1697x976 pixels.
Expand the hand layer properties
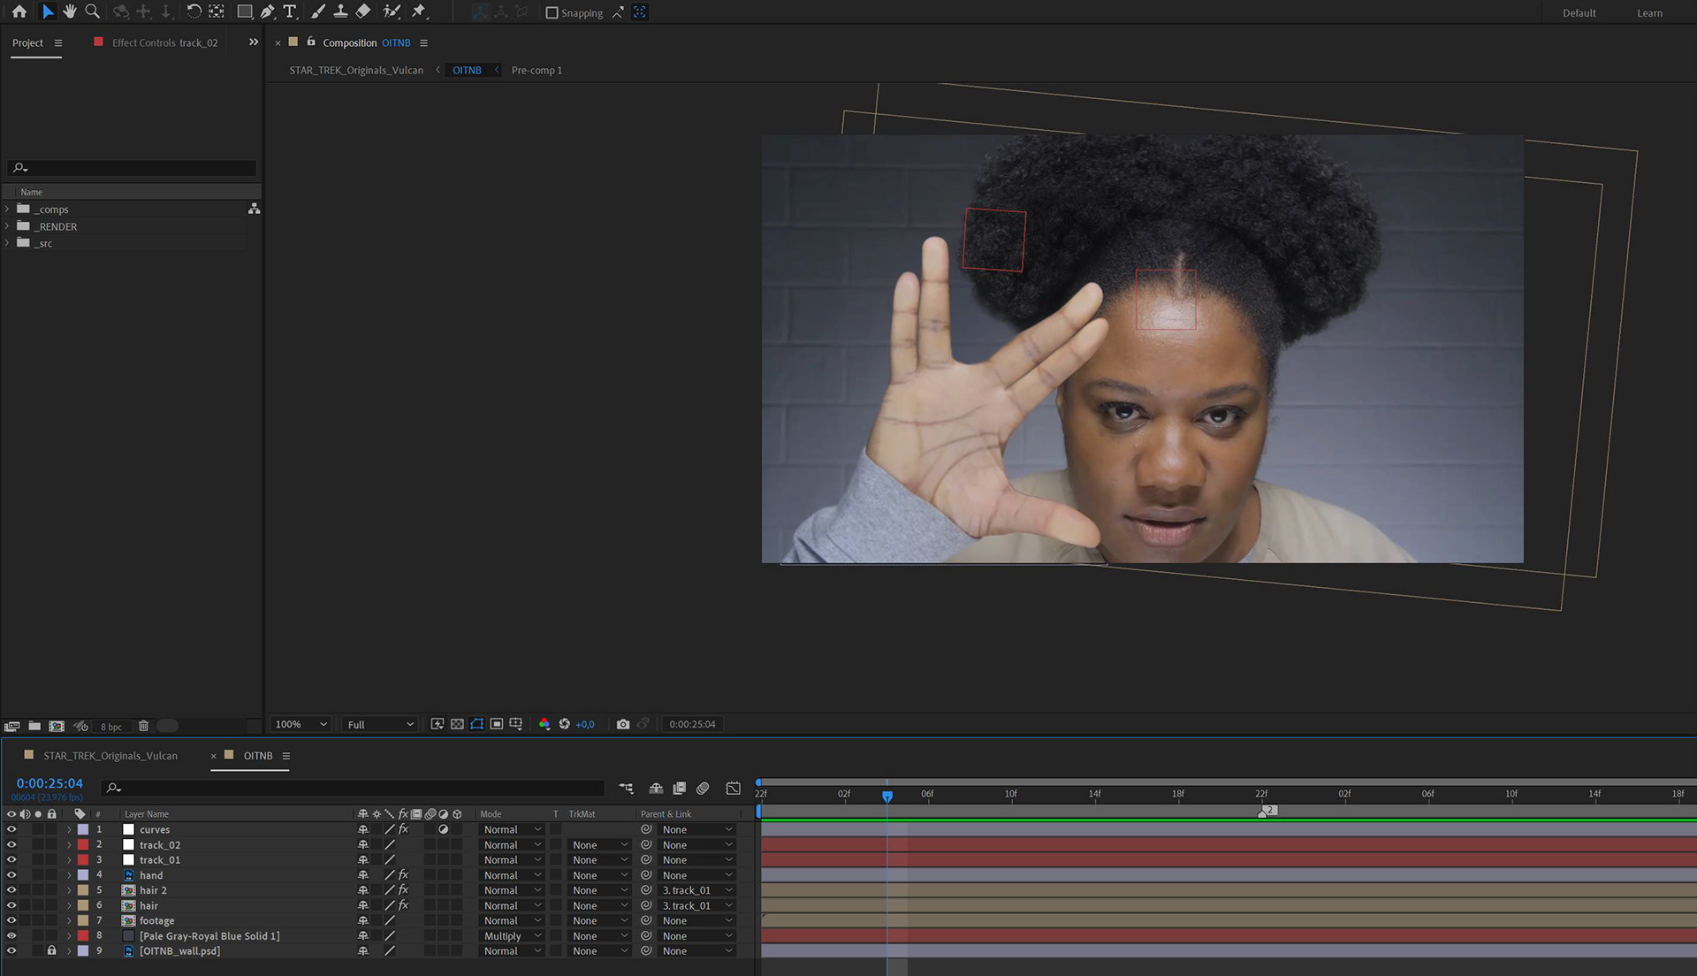(69, 875)
